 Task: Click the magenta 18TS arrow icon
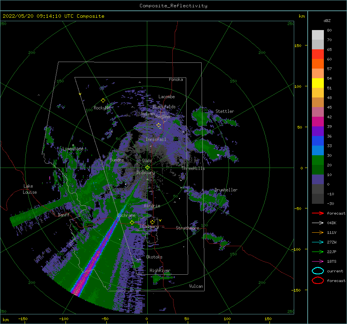point(318,262)
